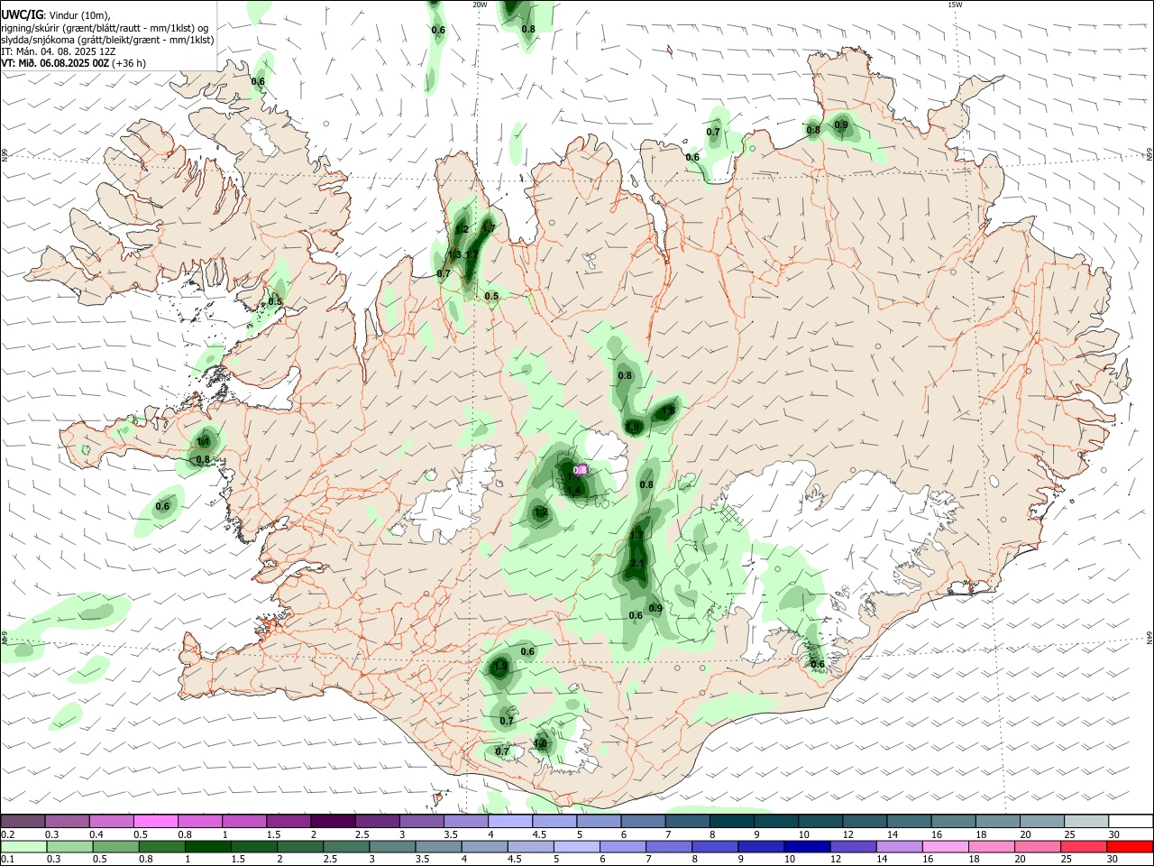1154x866 pixels.
Task: Click the 0.9 value beside 0.8 in the northeast
Action: click(x=841, y=124)
